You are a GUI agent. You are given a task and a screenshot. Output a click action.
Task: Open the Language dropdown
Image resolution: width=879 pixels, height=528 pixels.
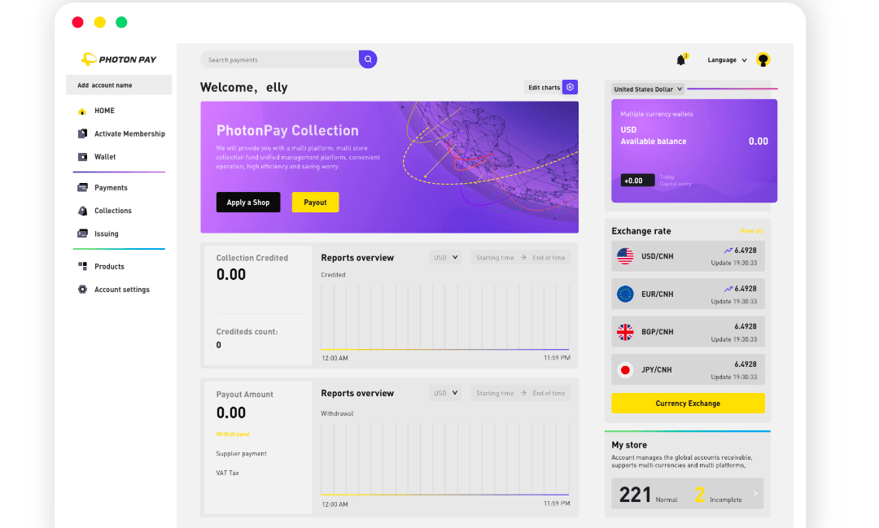click(727, 60)
